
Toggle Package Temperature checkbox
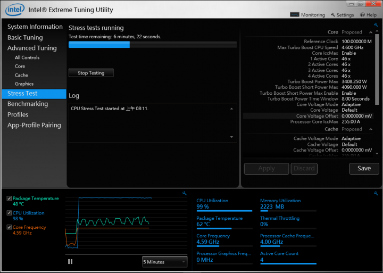[9, 198]
